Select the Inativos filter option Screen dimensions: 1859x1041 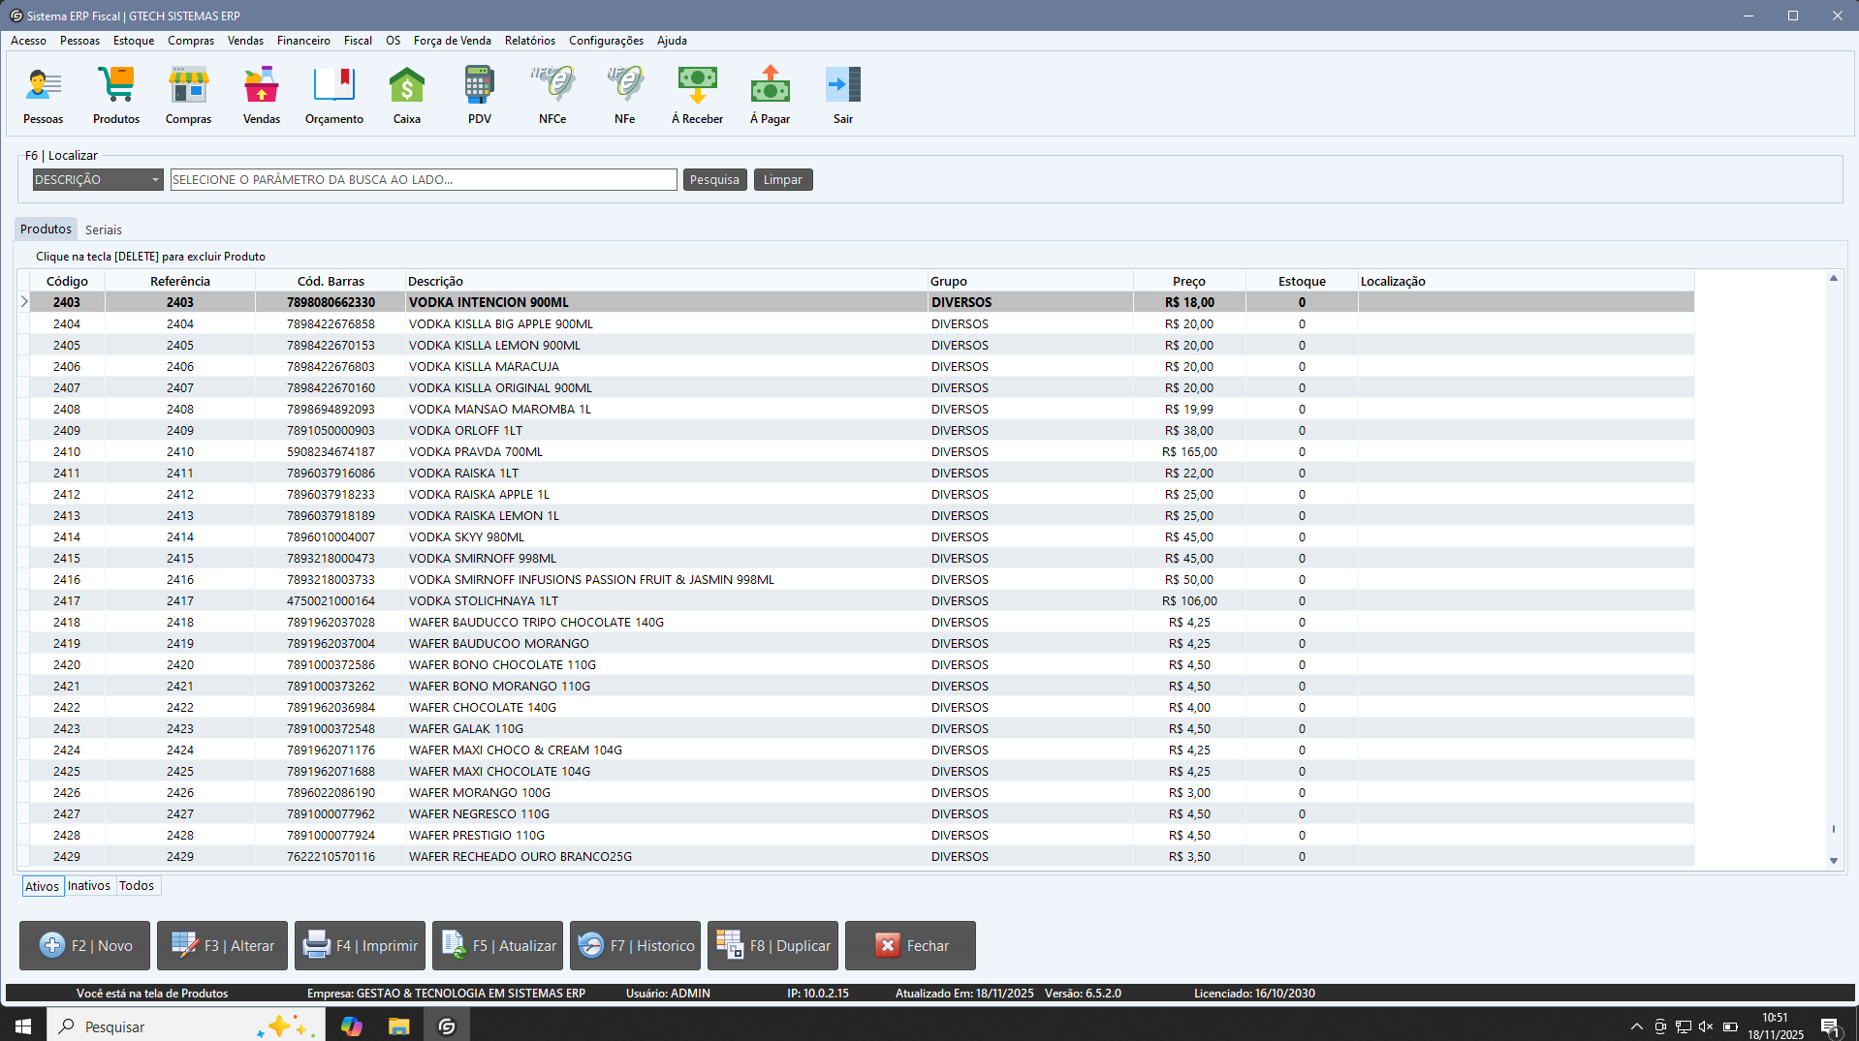(89, 886)
